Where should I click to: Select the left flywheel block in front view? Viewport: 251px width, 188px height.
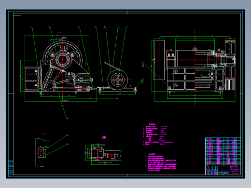[x=160, y=60]
